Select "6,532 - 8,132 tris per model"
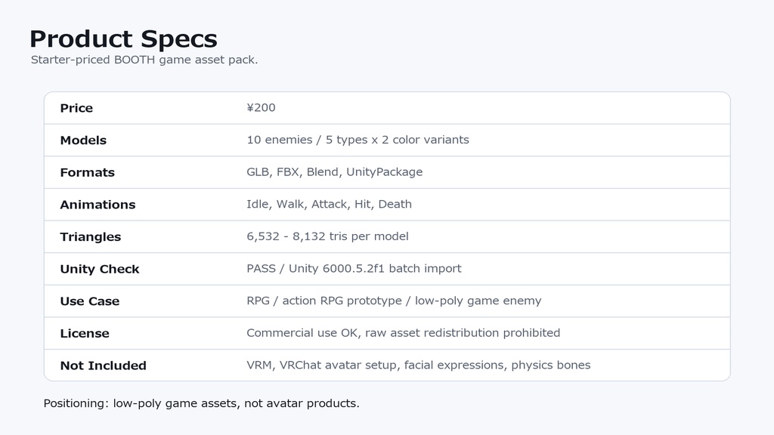The height and width of the screenshot is (435, 774). pyautogui.click(x=328, y=236)
